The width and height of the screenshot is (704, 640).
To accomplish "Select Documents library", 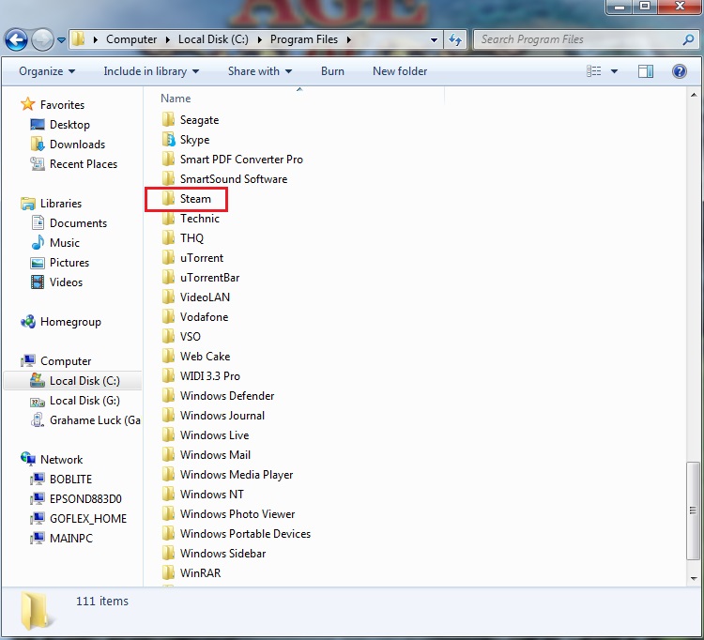I will coord(78,223).
